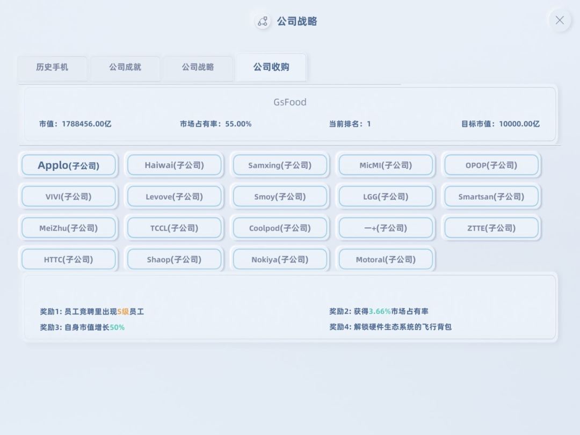Screen dimensions: 580x435
Task: Select the Applo subsidiary button
Action: (68, 165)
